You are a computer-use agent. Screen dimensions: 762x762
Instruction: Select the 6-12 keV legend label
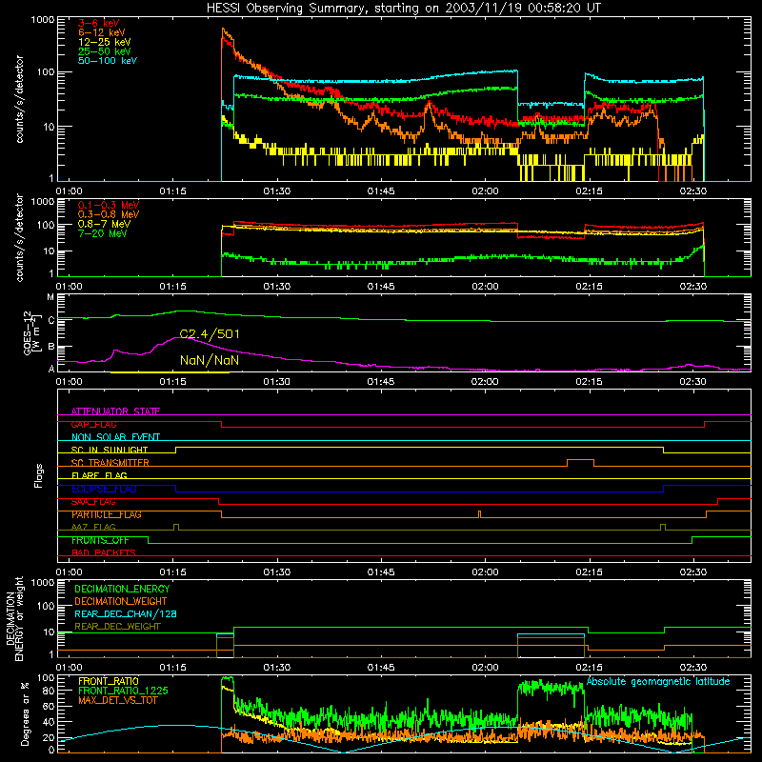[x=102, y=32]
